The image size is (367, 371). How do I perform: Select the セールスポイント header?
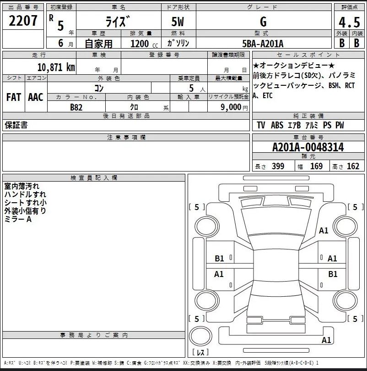[308, 55]
